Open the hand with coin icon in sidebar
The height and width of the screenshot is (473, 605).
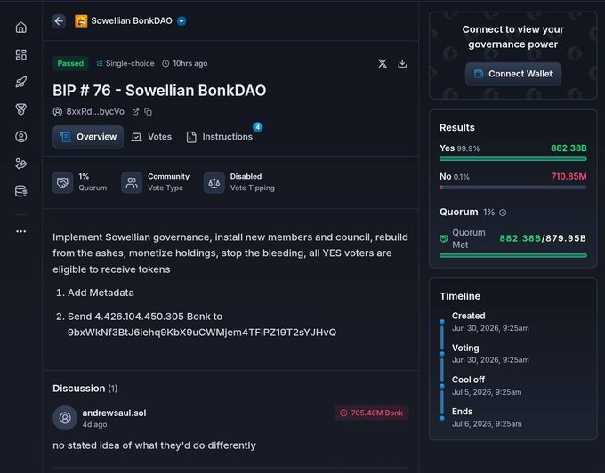pos(21,164)
